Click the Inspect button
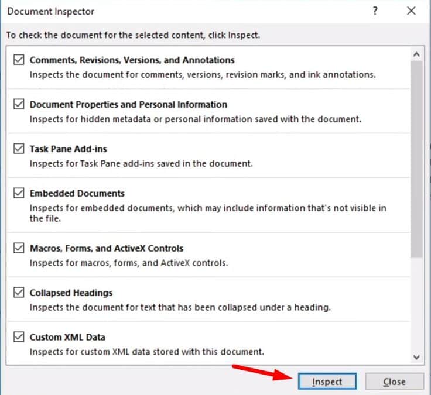 [x=327, y=382]
